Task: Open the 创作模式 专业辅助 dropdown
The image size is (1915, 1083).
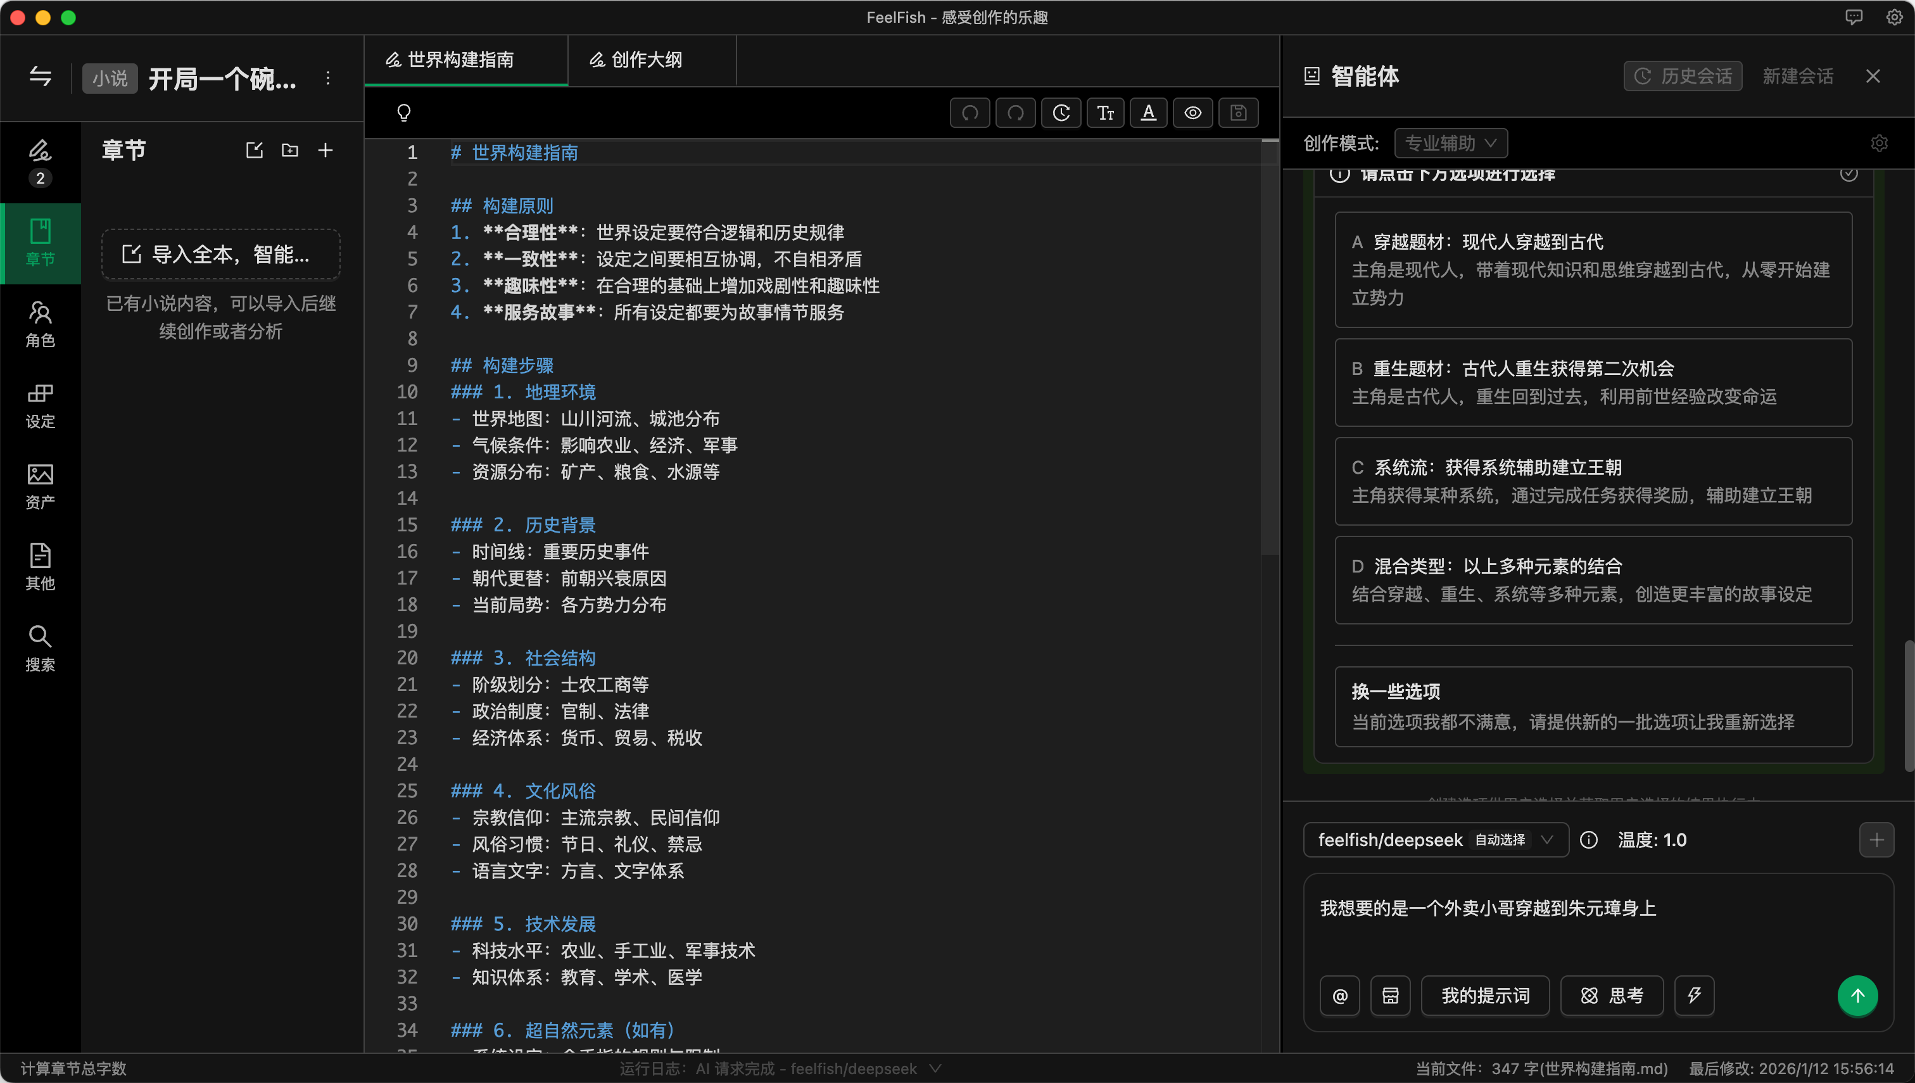Action: (1450, 142)
